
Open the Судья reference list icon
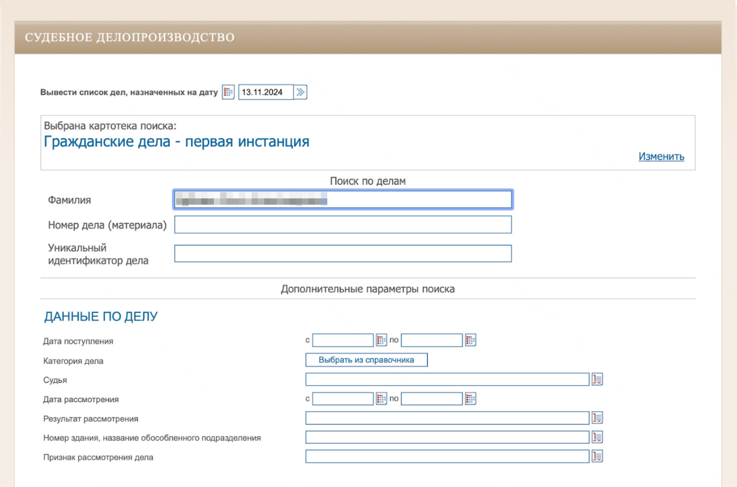point(597,379)
